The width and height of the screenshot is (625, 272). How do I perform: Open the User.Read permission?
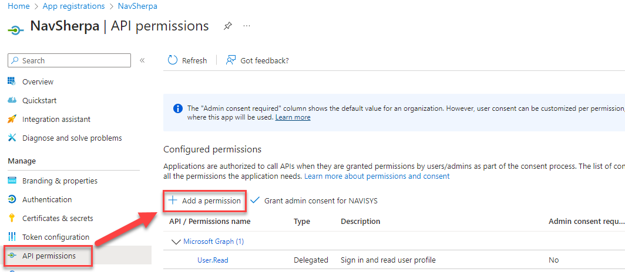(x=213, y=260)
